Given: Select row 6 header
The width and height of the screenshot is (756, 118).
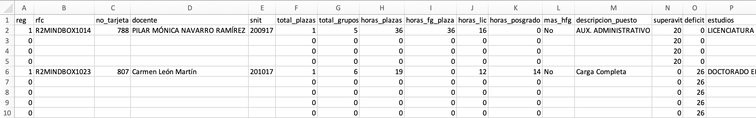Looking at the screenshot, I should 7,72.
